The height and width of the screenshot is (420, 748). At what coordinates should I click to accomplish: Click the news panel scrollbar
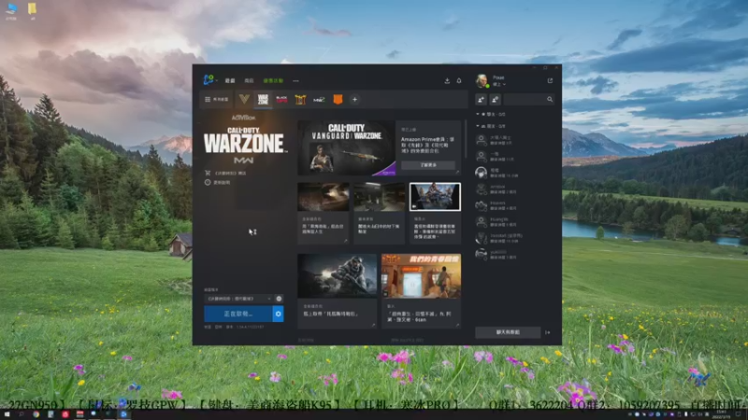point(466,139)
